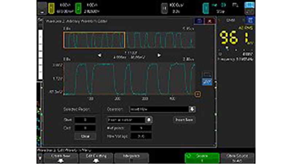Toggle the Interpolate softkey
The width and height of the screenshot is (292, 164).
131,157
